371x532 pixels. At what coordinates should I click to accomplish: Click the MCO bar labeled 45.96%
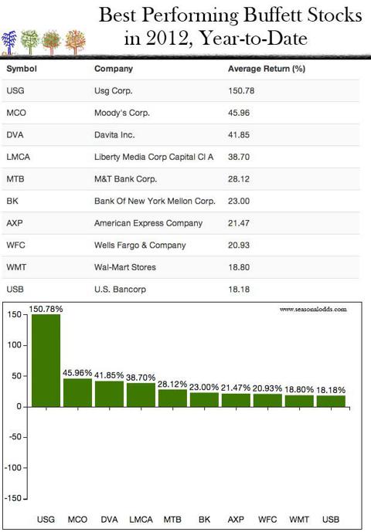[x=77, y=392]
